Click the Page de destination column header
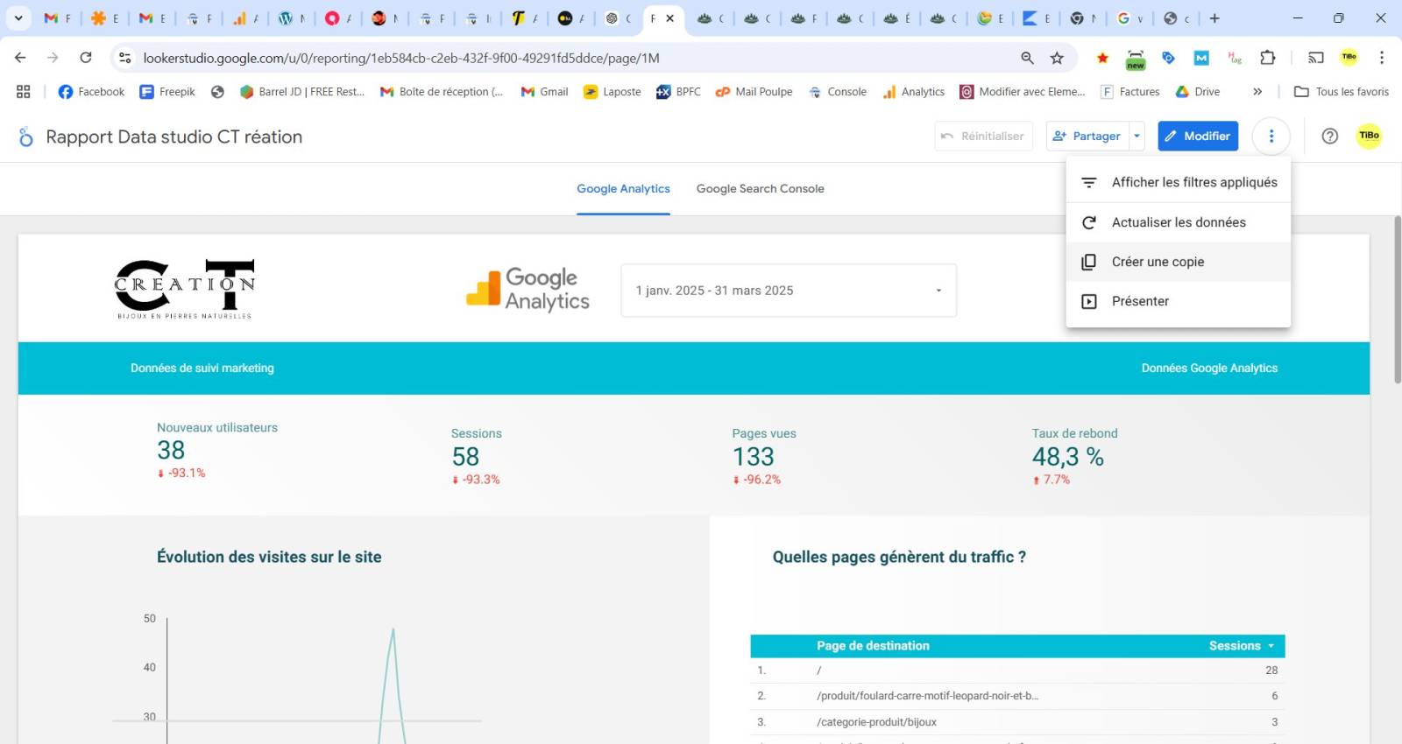The image size is (1402, 744). tap(873, 646)
